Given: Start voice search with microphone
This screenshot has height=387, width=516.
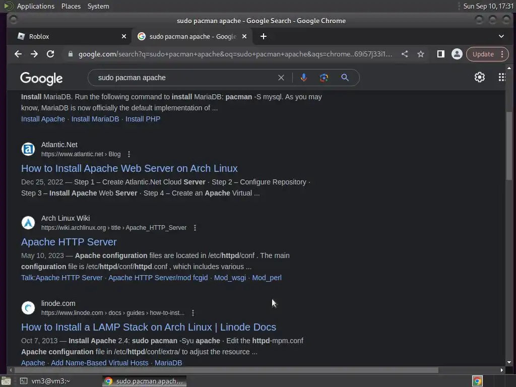Looking at the screenshot, I should pos(304,78).
